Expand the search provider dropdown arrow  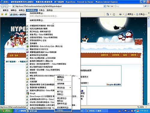click(148, 6)
